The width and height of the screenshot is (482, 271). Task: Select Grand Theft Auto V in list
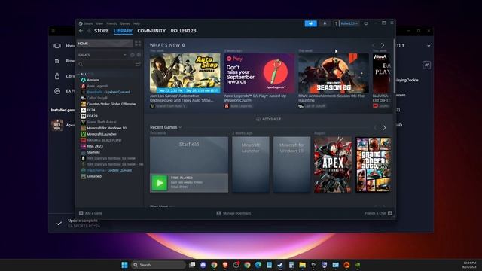[x=102, y=122]
